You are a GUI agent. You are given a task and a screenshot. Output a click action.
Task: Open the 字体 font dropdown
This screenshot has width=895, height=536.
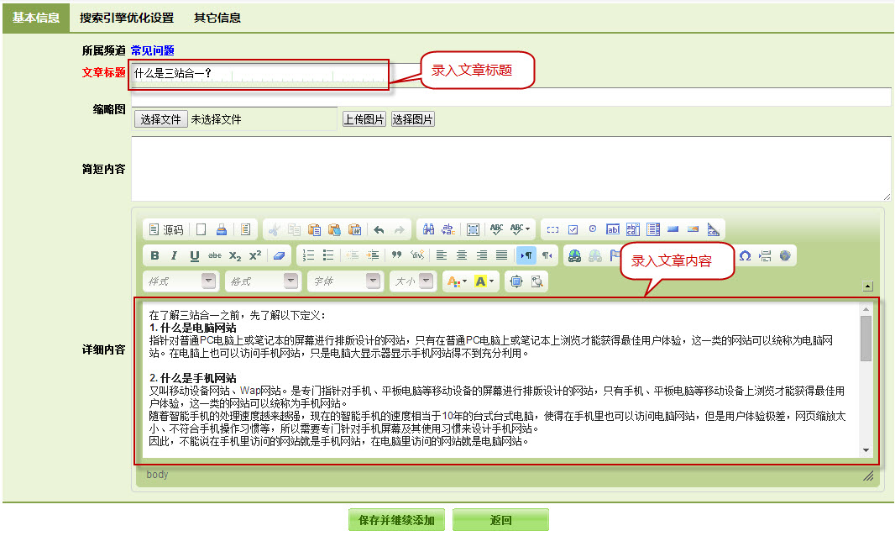(345, 281)
